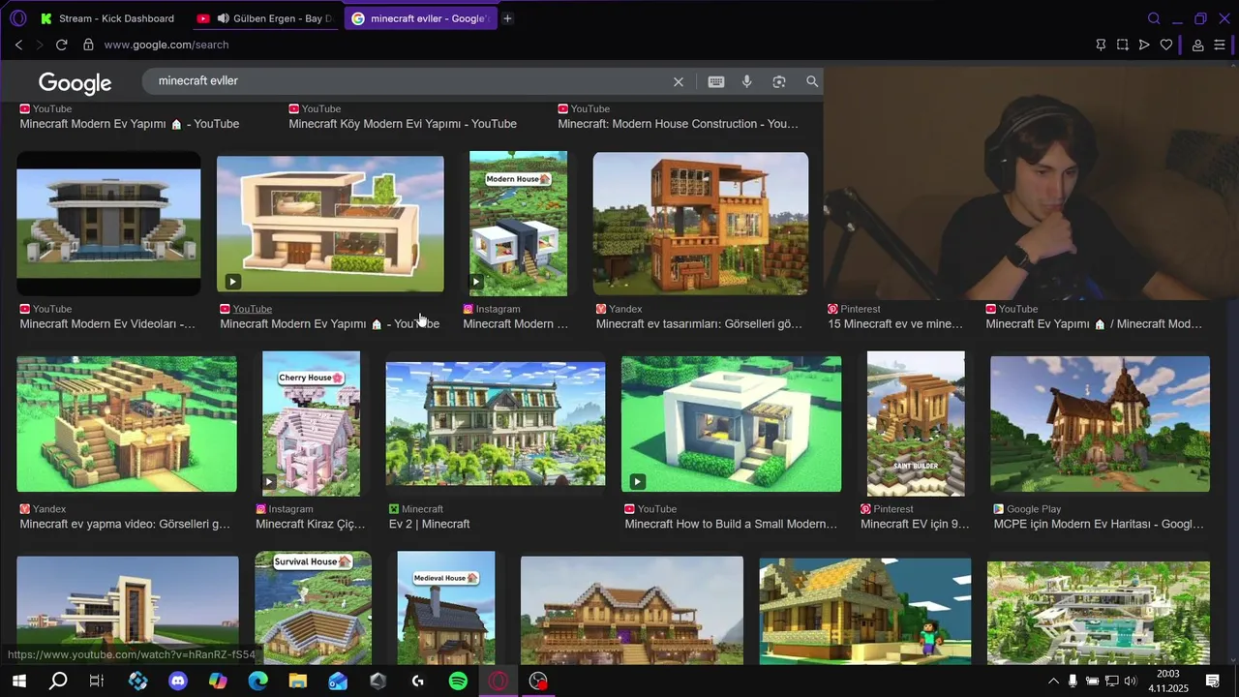Open beige modern house video thumbnail
Viewport: 1239px width, 697px height.
pyautogui.click(x=330, y=224)
